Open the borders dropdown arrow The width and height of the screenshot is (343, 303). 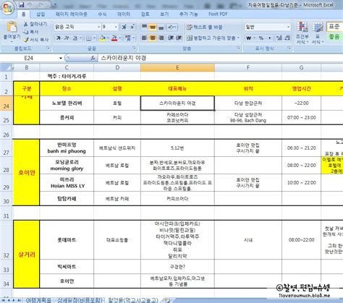(94, 38)
